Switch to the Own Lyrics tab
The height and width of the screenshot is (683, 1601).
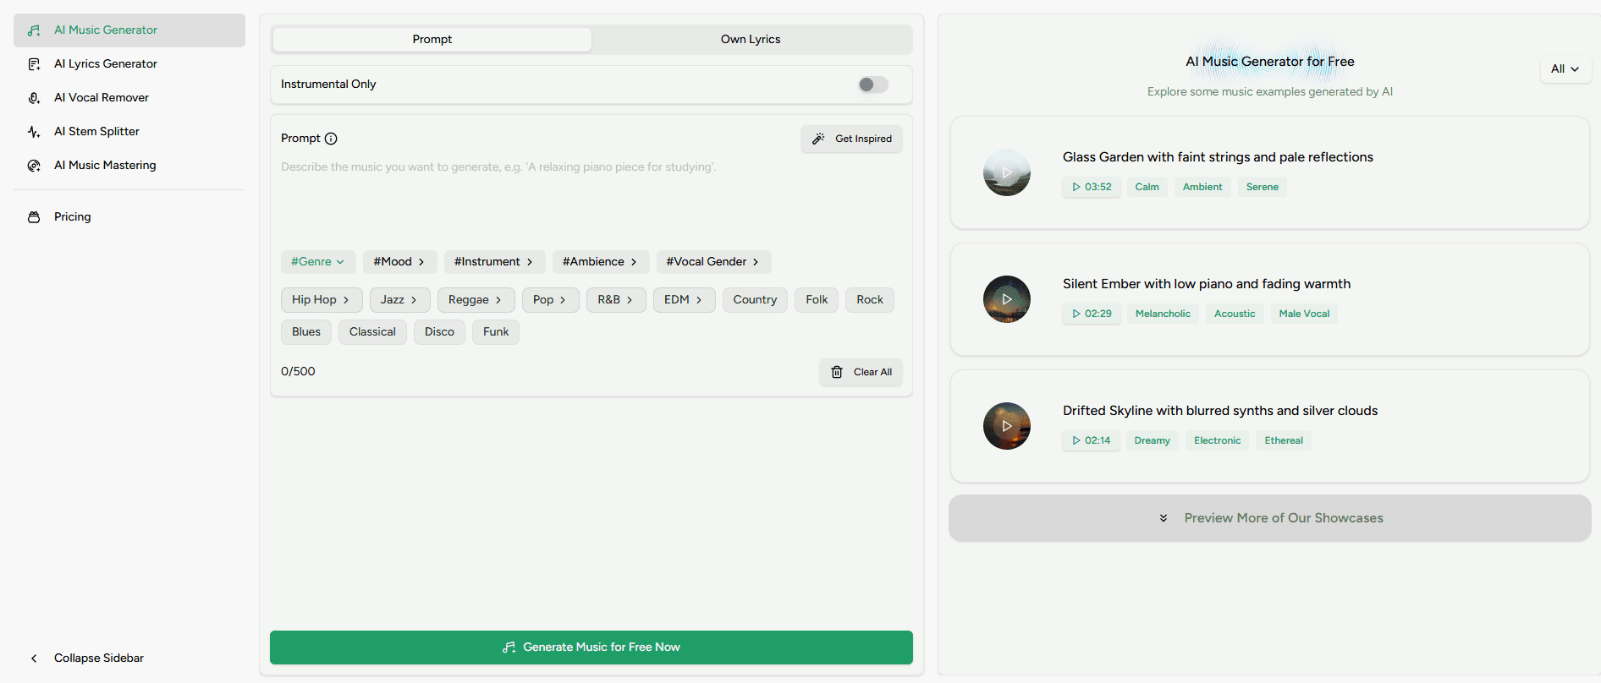[x=751, y=40]
